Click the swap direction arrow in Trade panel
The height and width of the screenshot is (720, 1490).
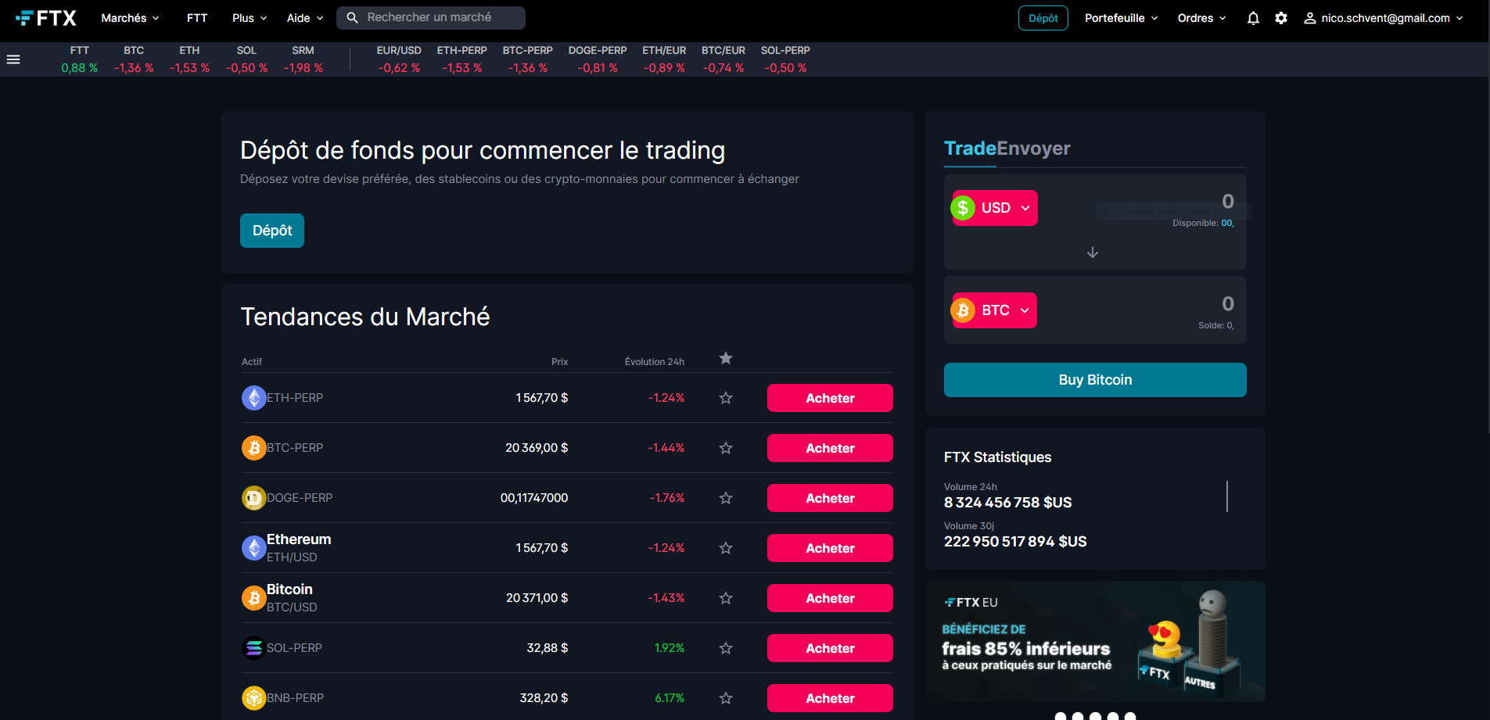pos(1093,253)
